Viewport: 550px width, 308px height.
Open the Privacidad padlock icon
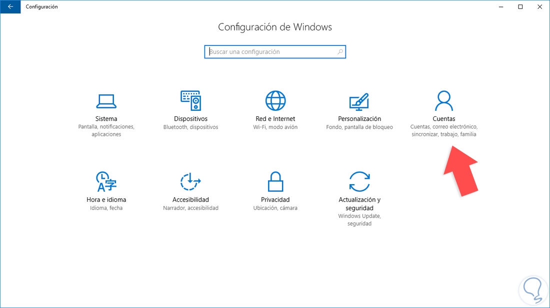(x=275, y=181)
